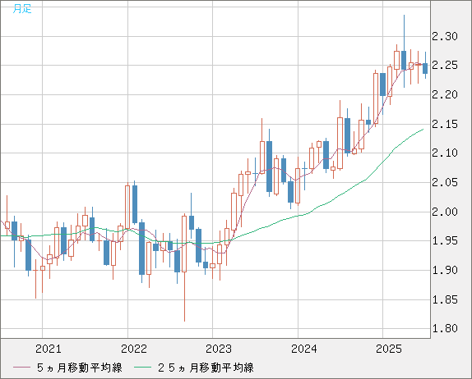Click the 2022 year label
This screenshot has width=472, height=379.
[134, 349]
